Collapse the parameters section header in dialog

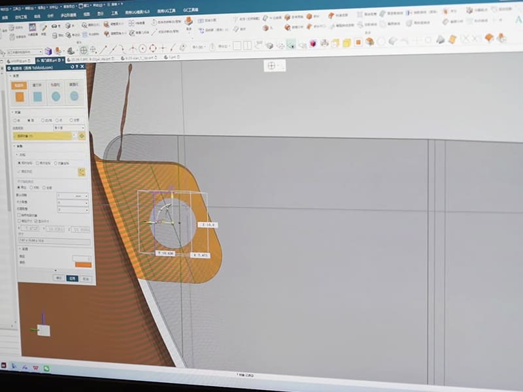pyautogui.click(x=19, y=146)
